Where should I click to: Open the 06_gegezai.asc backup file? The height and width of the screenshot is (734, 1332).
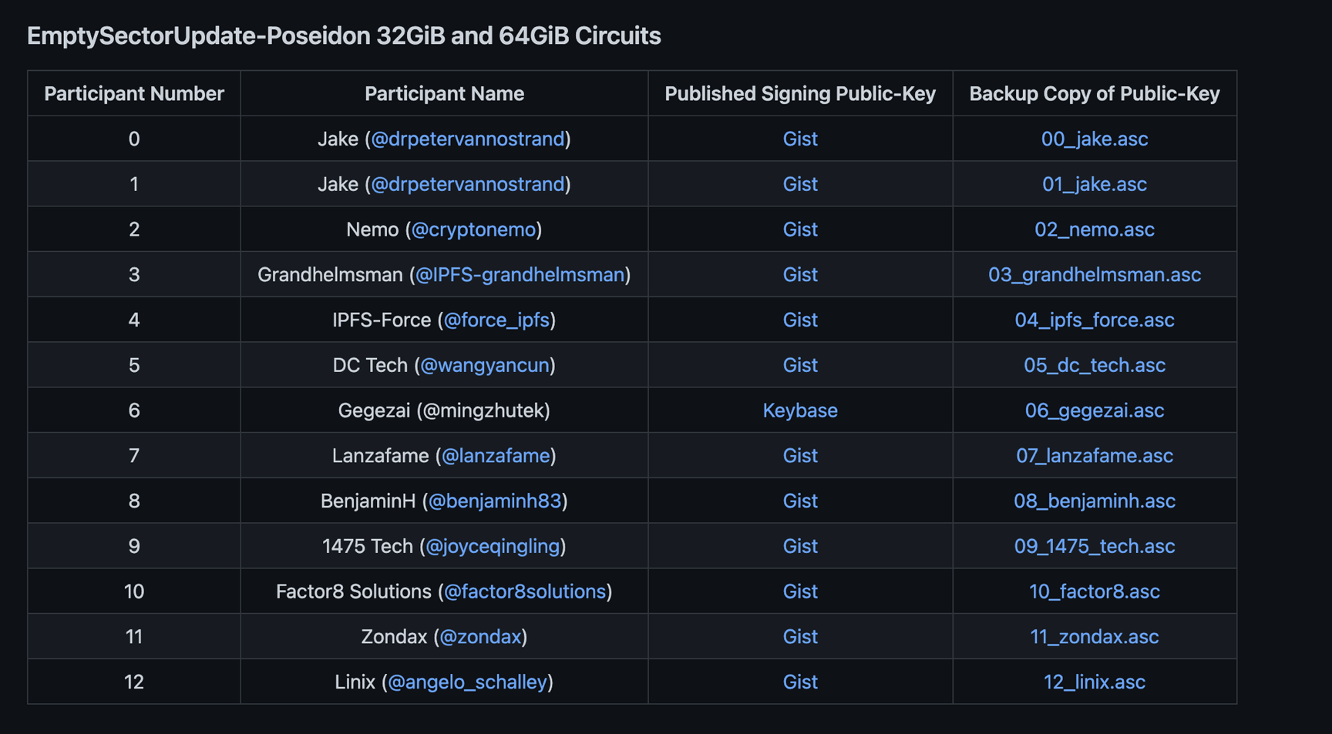(x=1094, y=411)
